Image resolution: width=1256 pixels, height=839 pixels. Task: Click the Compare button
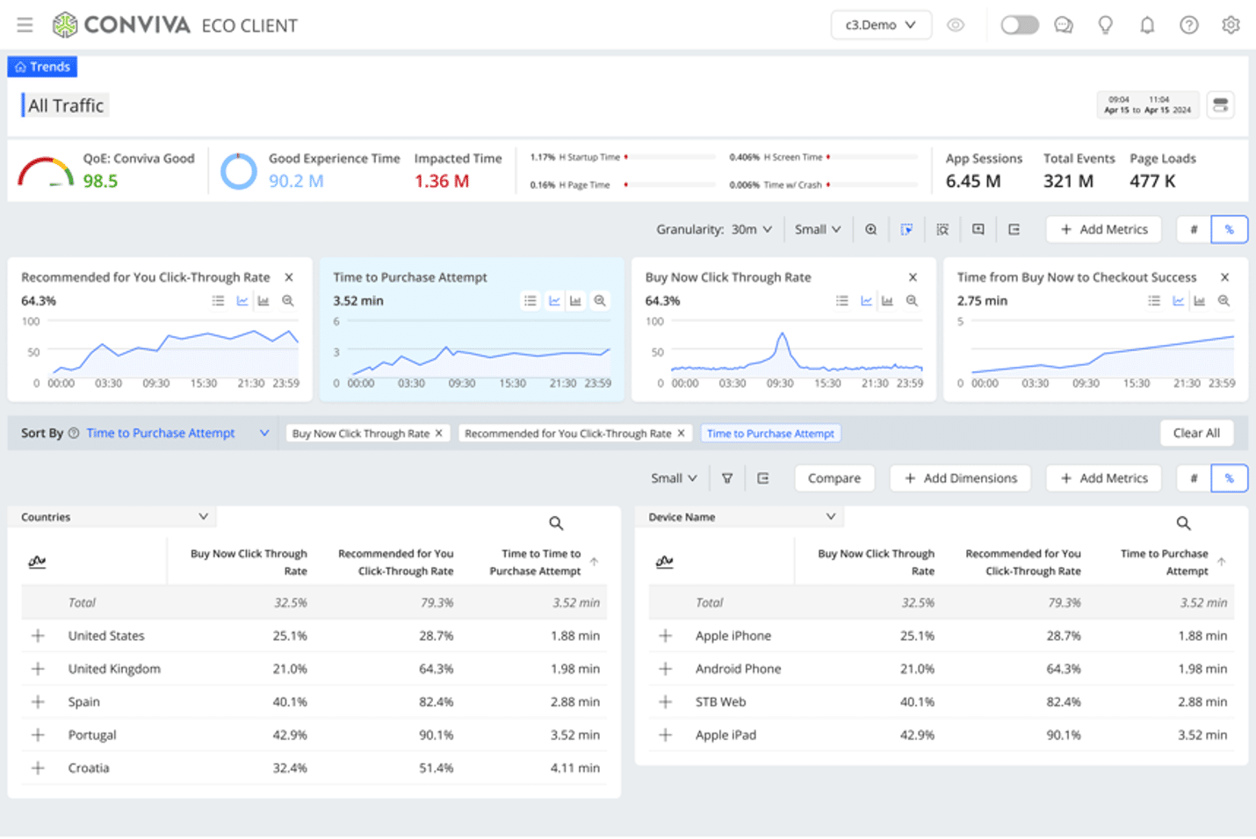tap(834, 478)
